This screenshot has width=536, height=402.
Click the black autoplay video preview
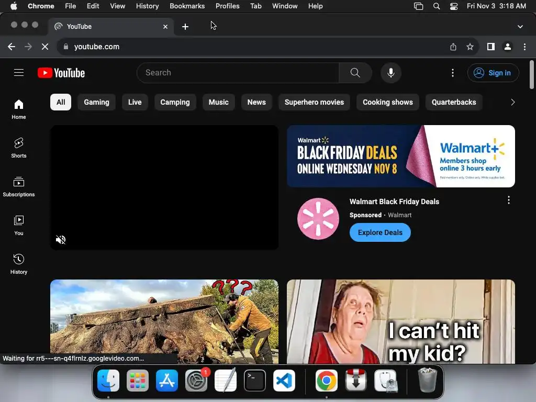(164, 187)
